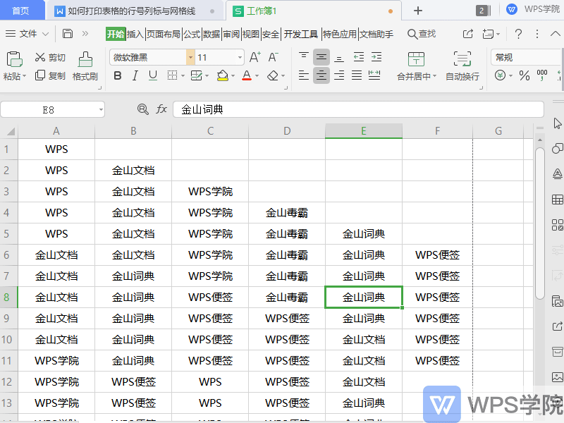Open the WPS学院 link at top right
Viewport: 564px width, 423px height.
click(x=534, y=9)
